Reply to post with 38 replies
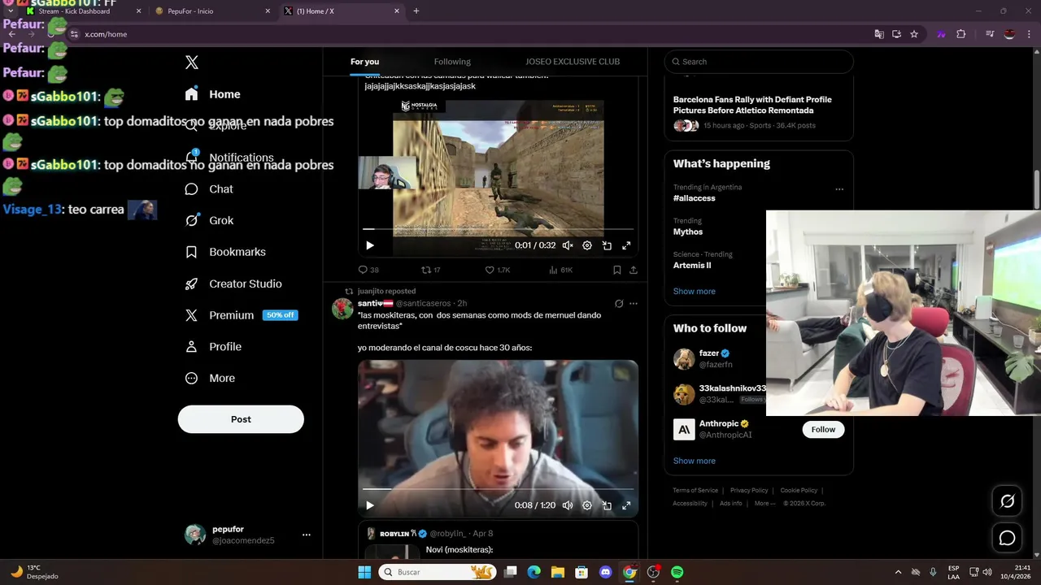 (x=368, y=270)
